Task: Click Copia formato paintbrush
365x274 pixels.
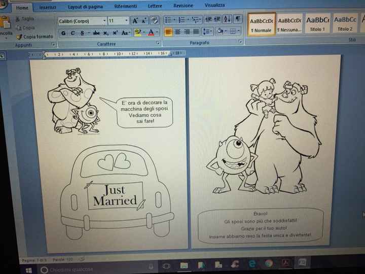Action: click(35, 37)
